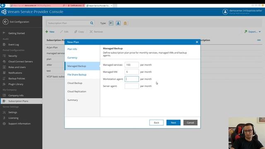
Task: Click the Next button
Action: coord(173,123)
